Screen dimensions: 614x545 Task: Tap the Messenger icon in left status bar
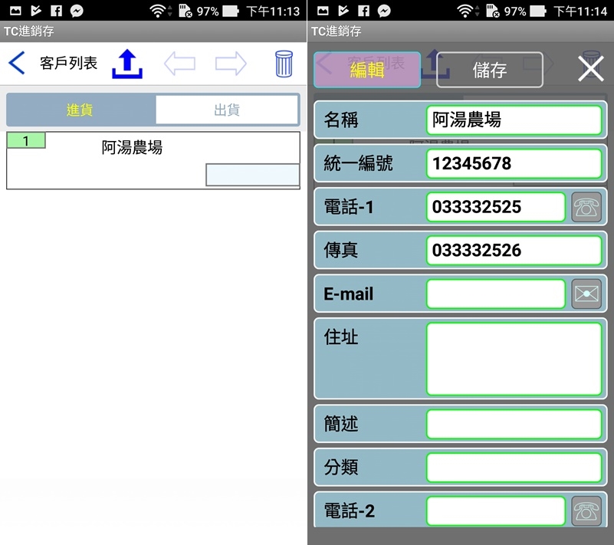[x=77, y=11]
